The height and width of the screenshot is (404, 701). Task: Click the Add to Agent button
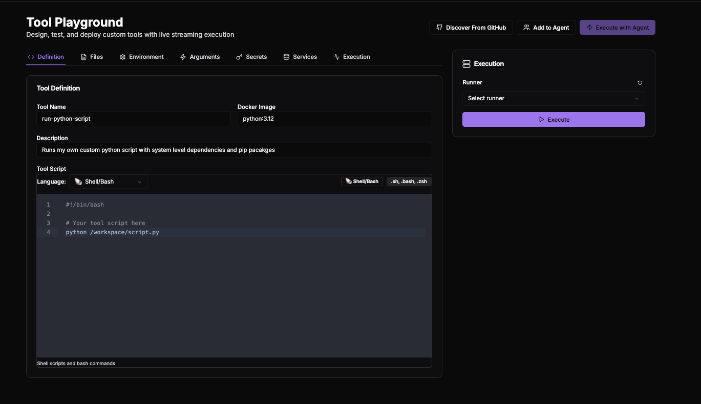coord(546,28)
